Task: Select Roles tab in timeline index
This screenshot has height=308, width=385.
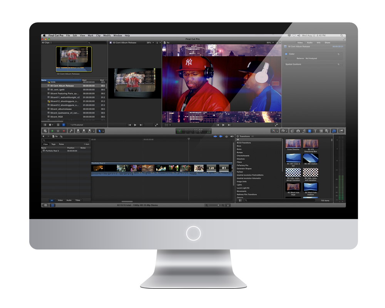Action: click(x=61, y=144)
